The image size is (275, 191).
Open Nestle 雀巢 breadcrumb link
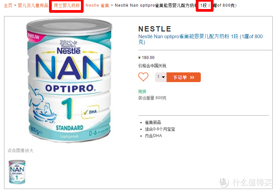click(x=97, y=5)
